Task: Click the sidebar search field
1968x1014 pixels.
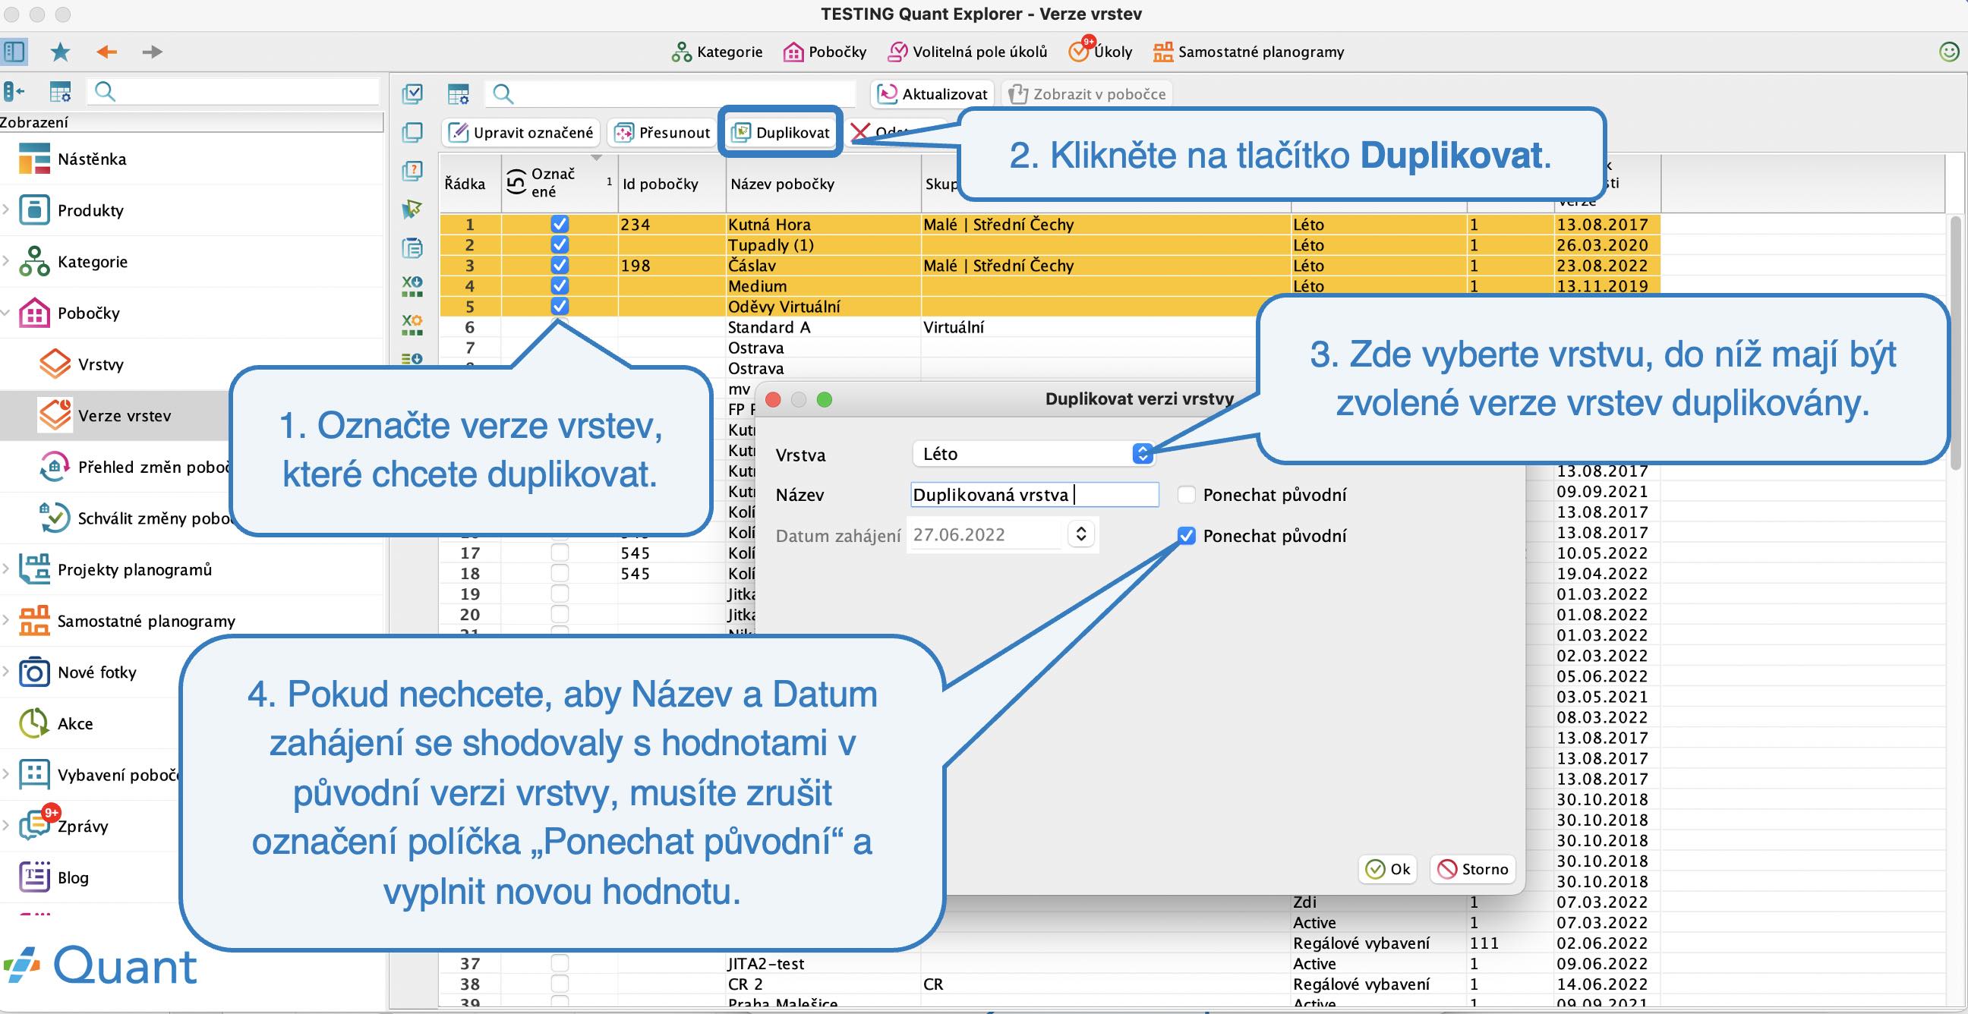Action: coord(233,93)
